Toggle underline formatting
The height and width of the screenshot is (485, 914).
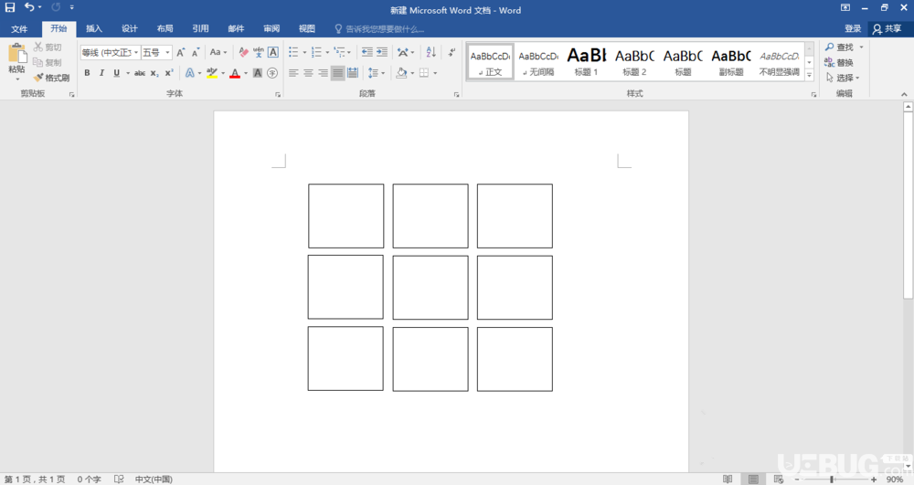pyautogui.click(x=117, y=73)
